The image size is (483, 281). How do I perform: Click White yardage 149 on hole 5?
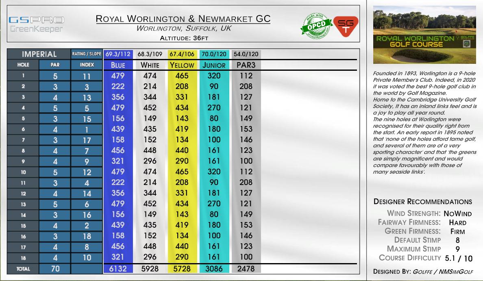tap(150, 118)
